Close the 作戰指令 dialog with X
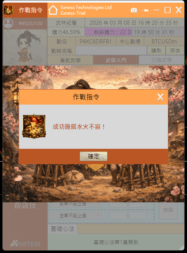The height and width of the screenshot is (253, 187). click(x=160, y=97)
